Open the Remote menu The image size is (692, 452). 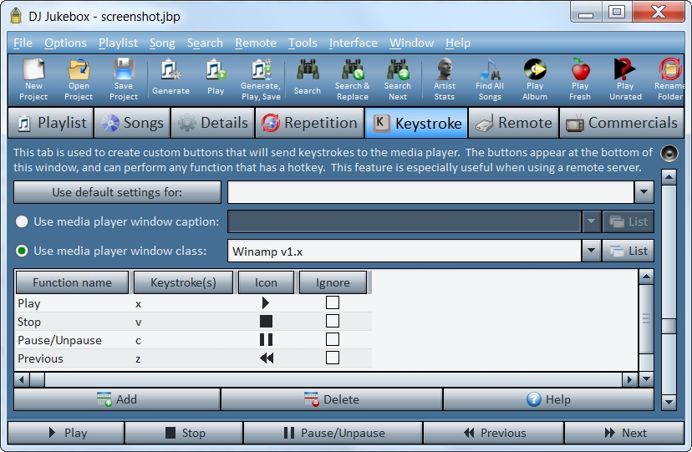tap(256, 43)
